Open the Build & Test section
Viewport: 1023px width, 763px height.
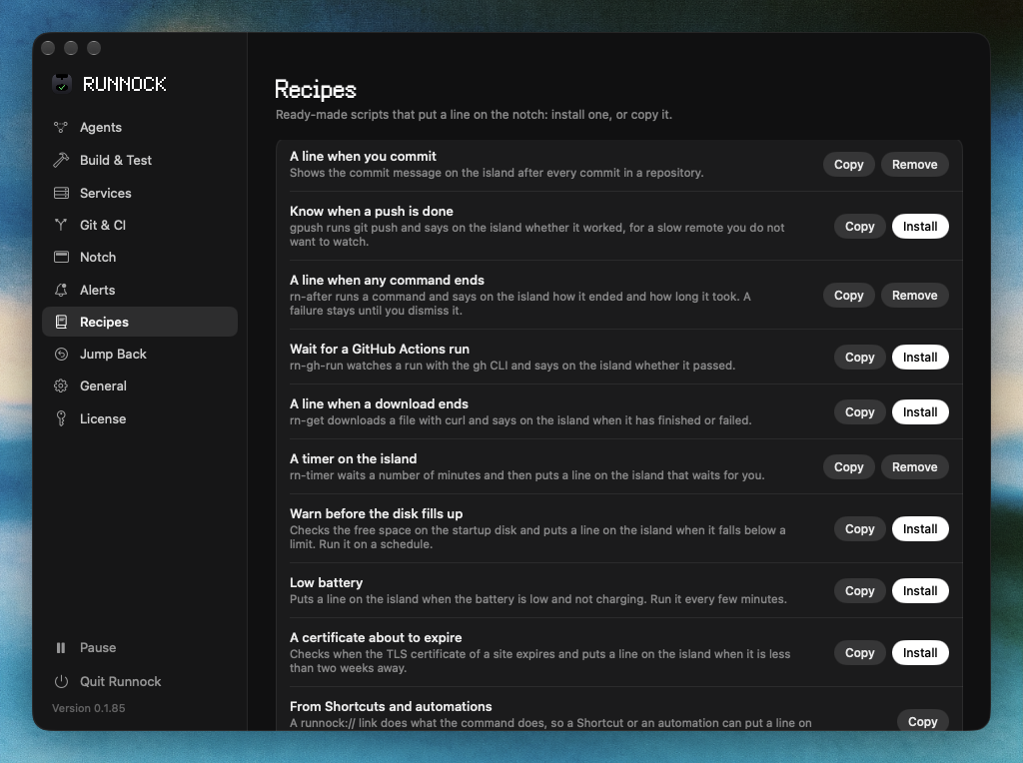pyautogui.click(x=140, y=160)
